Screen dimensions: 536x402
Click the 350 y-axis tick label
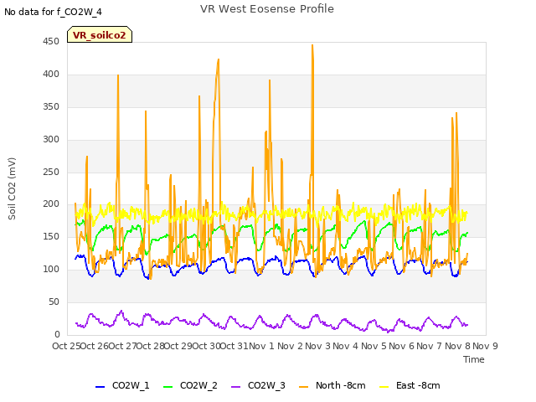[x=51, y=107]
